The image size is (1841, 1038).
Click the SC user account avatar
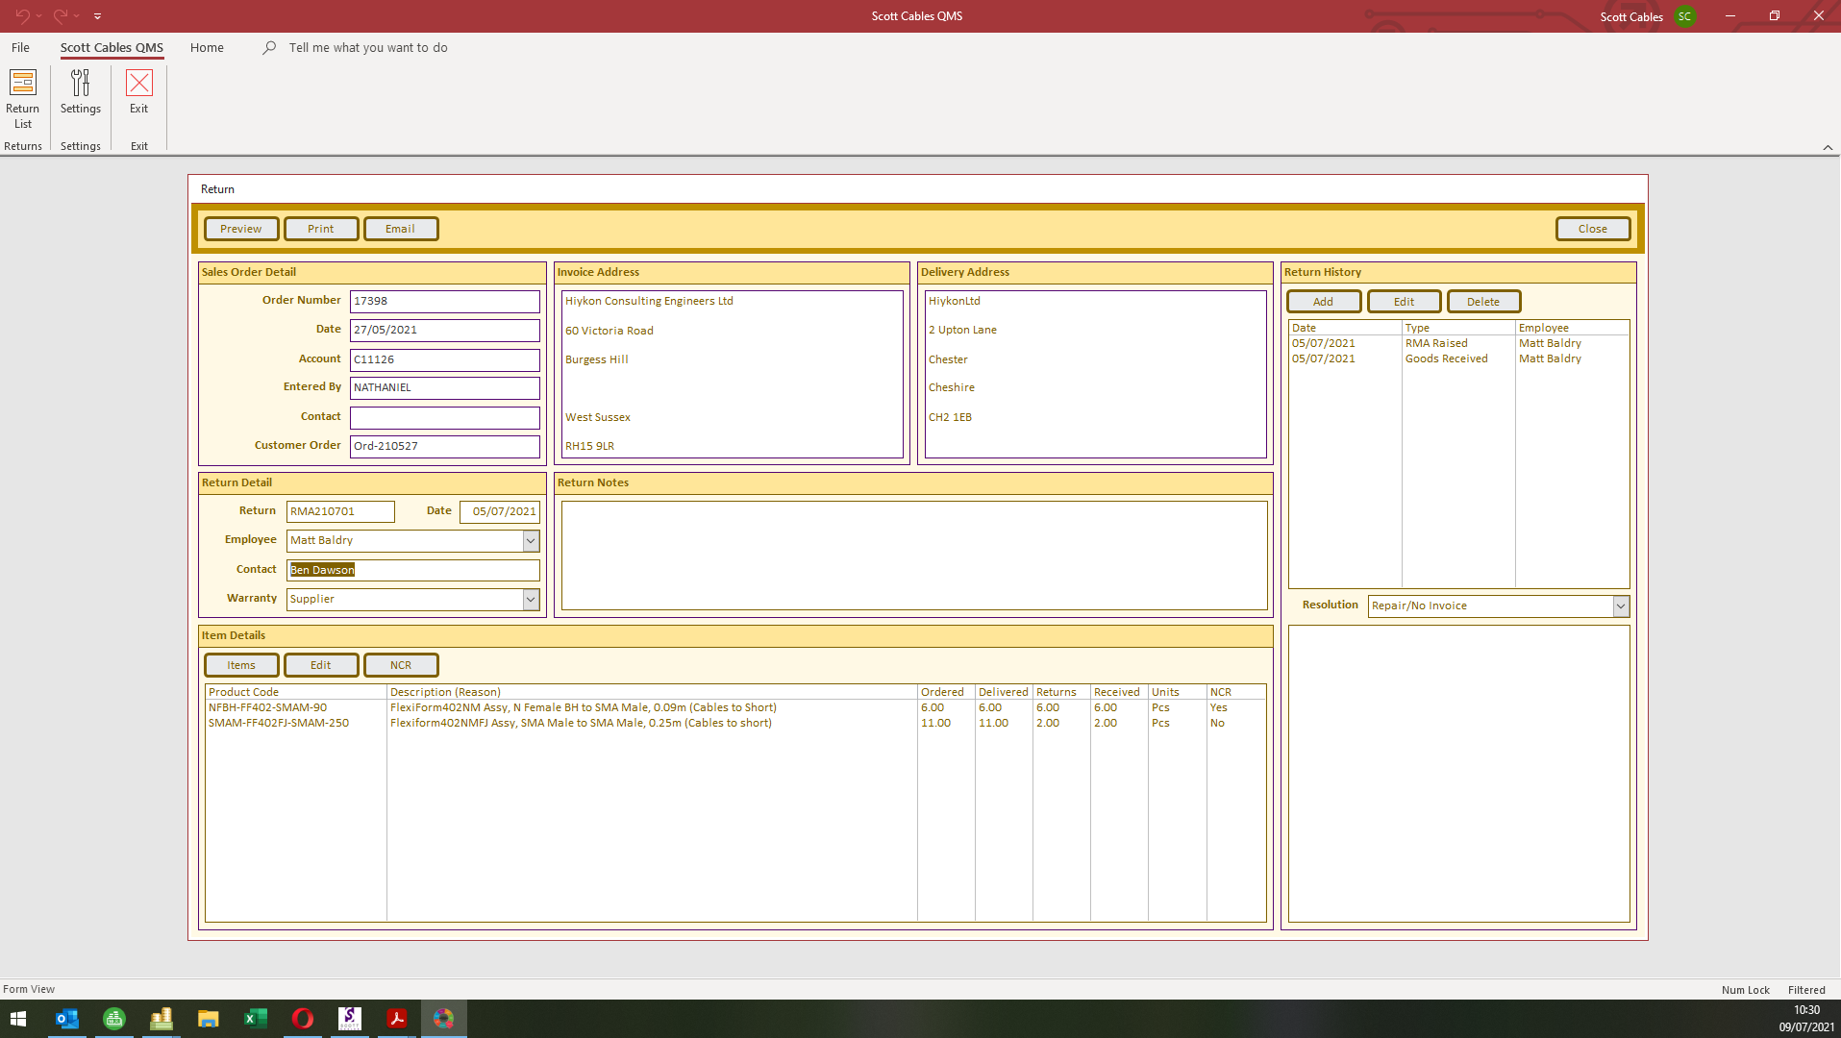coord(1684,16)
